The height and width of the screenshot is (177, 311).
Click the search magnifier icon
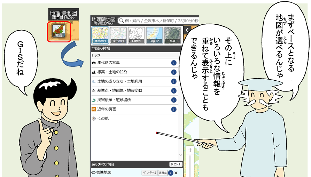click(x=121, y=21)
